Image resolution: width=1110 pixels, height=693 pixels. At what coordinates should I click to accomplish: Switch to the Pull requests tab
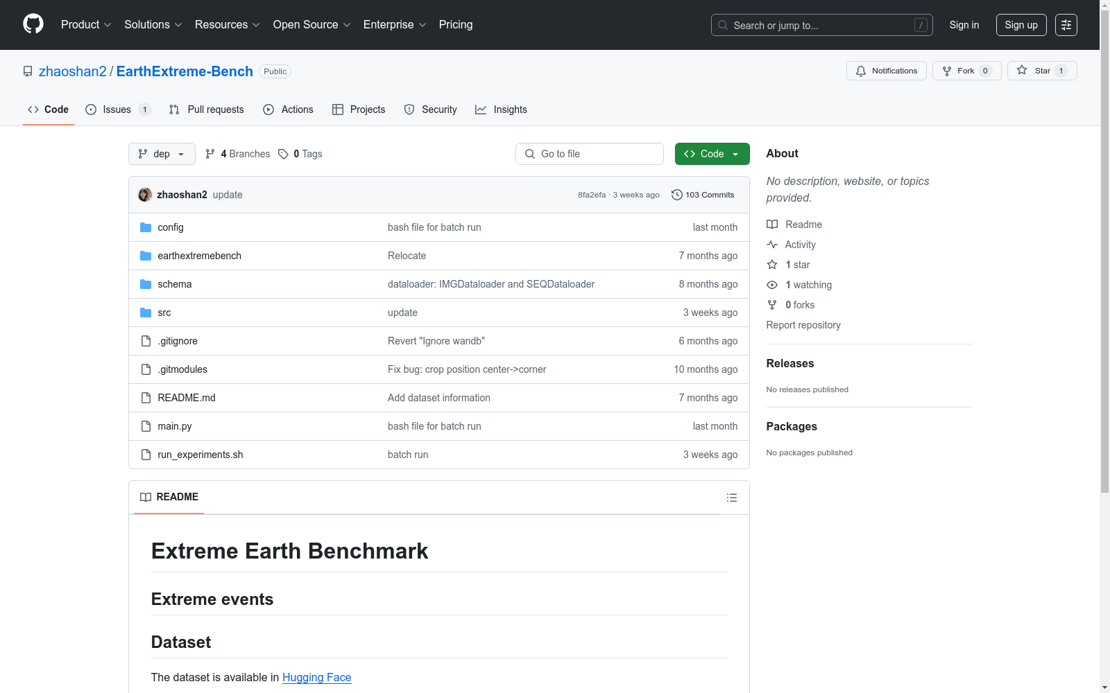[x=207, y=109]
